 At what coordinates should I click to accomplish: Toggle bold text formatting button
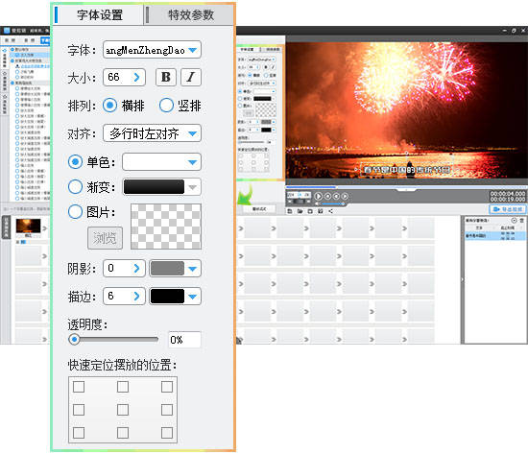[x=166, y=77]
